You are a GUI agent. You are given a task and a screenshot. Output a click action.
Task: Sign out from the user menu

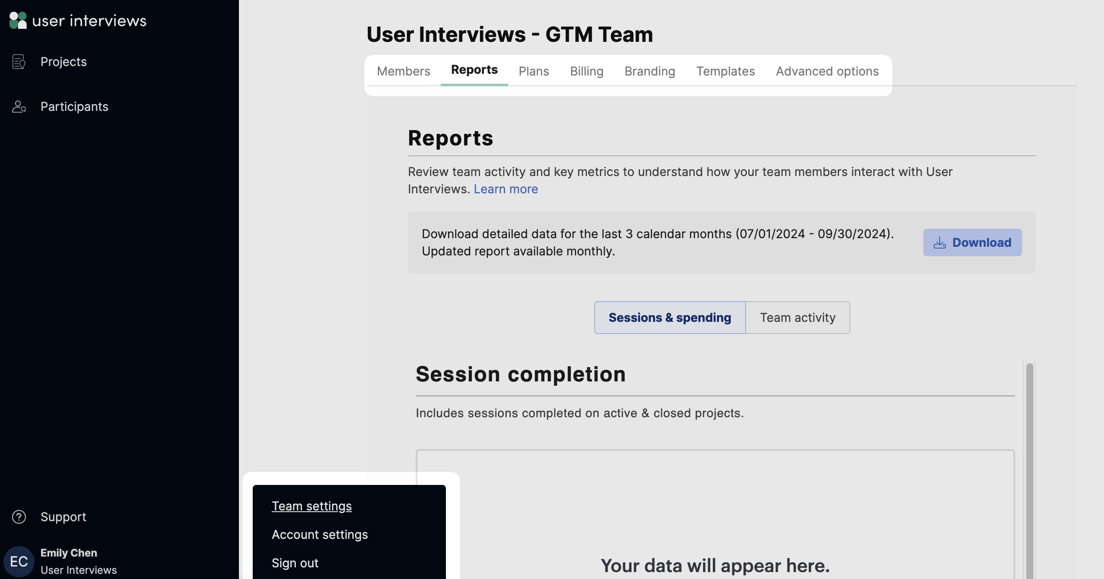click(295, 563)
